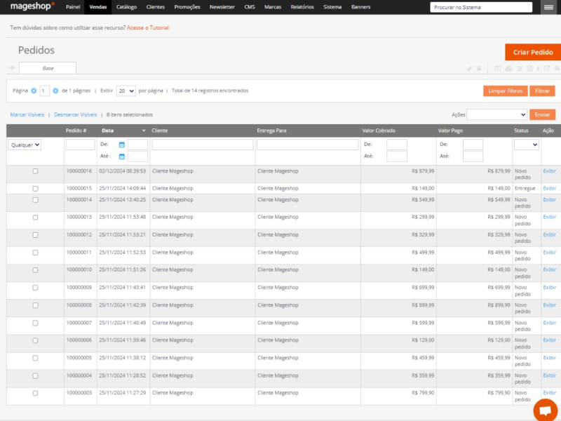This screenshot has width=561, height=421.
Task: Open the 'De' date calendar picker
Action: [121, 145]
